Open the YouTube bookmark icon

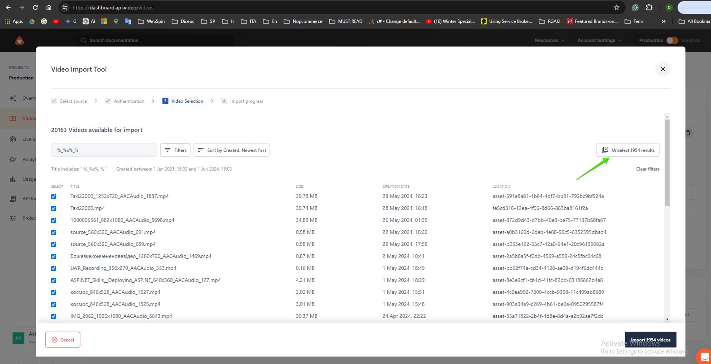[x=56, y=21]
